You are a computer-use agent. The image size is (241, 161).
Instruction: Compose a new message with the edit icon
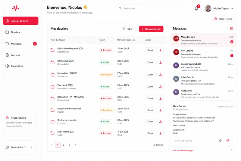coord(232,28)
